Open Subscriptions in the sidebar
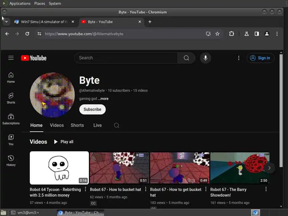 coord(11,119)
